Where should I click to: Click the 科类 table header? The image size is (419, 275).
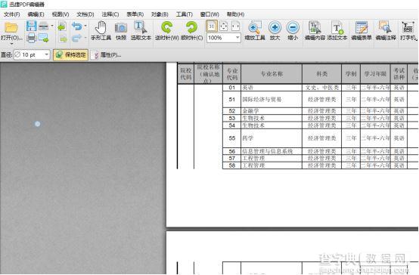coord(321,74)
